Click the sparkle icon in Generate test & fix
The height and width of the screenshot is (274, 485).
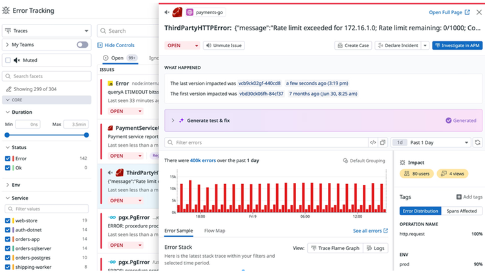coord(181,120)
